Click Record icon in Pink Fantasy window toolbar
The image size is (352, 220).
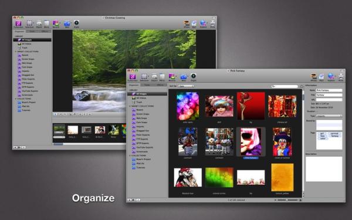point(172,76)
